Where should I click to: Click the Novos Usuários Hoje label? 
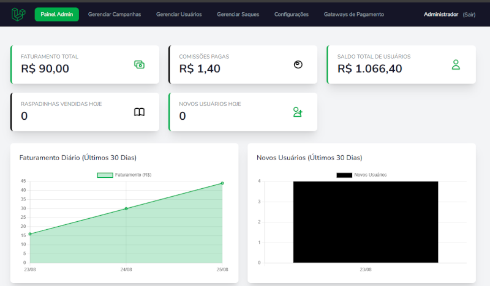pyautogui.click(x=210, y=104)
